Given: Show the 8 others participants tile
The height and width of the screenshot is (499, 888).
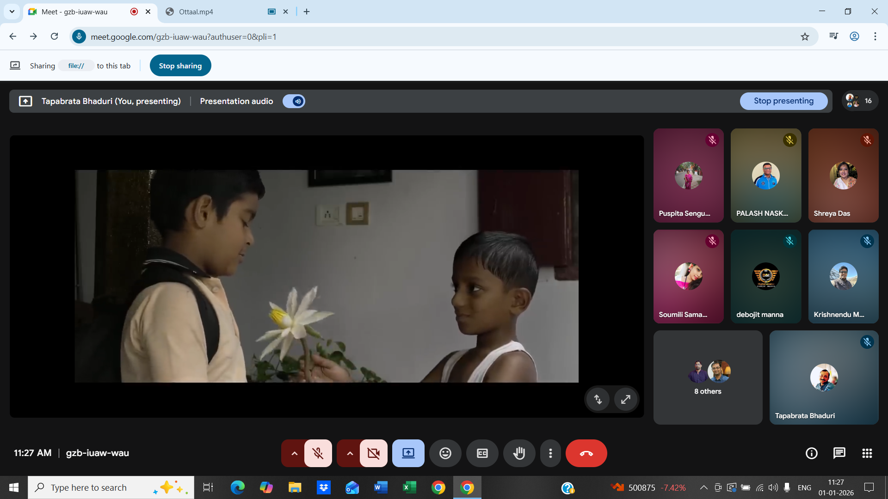Looking at the screenshot, I should 707,377.
